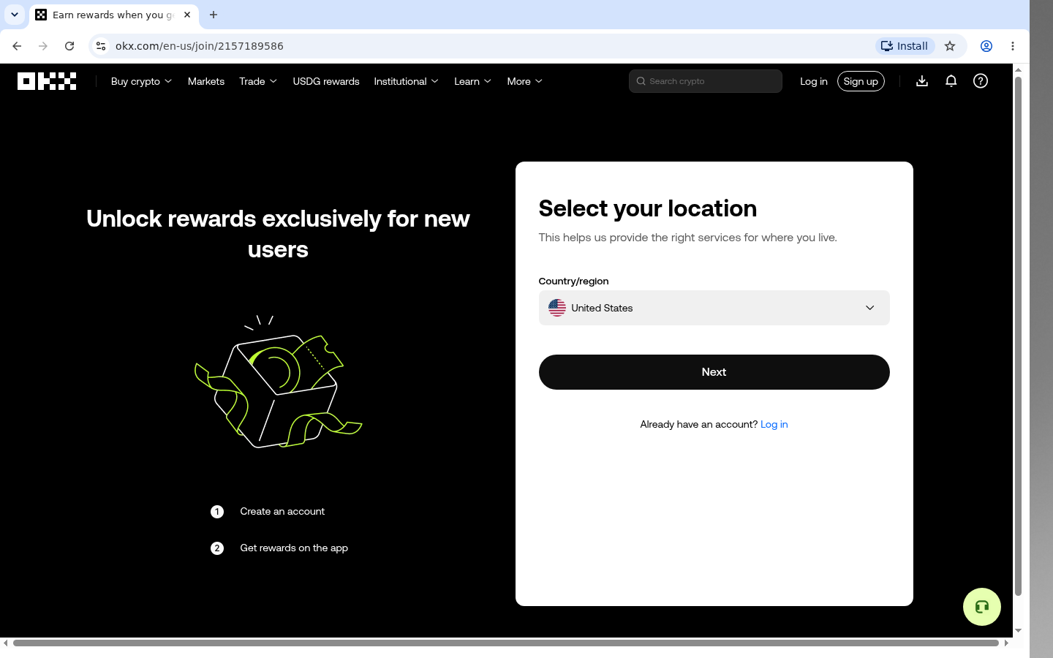Open the notifications bell
The width and height of the screenshot is (1053, 658).
tap(951, 81)
